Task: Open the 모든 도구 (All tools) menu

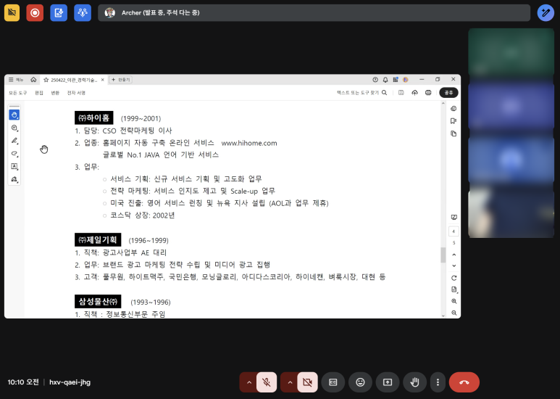Action: pos(18,93)
